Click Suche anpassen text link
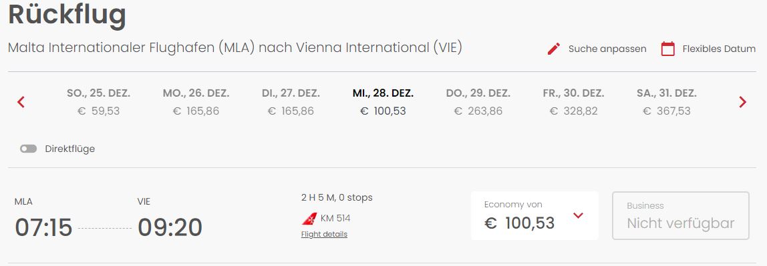Screen dimensions: 767x266 (607, 49)
